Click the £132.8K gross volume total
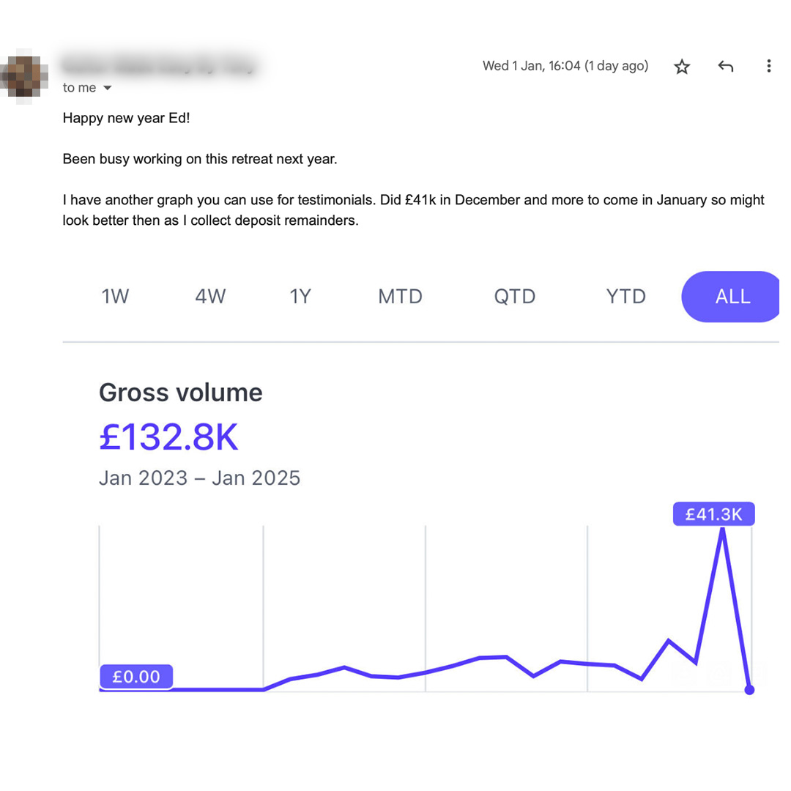Screen dimensions: 791x791 [x=168, y=437]
